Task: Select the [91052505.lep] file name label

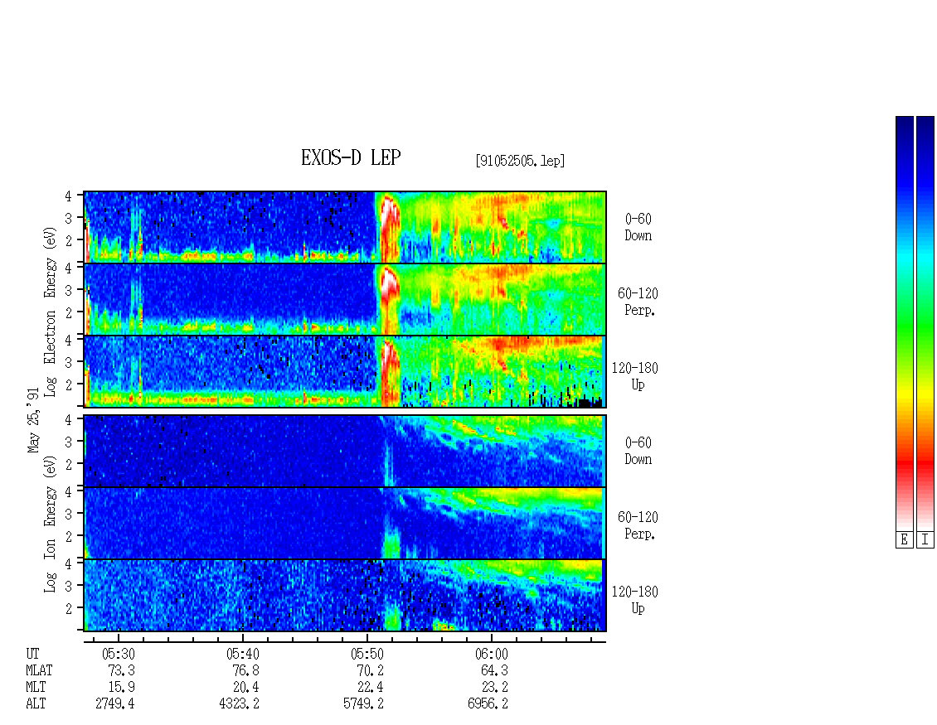Action: pyautogui.click(x=520, y=161)
